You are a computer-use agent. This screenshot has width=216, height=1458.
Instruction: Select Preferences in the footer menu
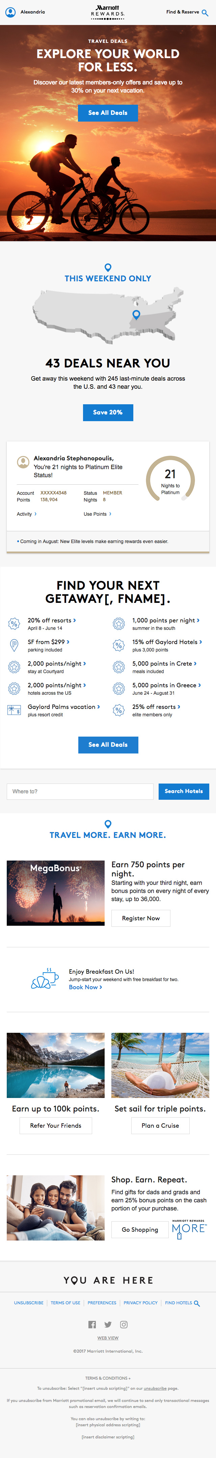point(102,1302)
